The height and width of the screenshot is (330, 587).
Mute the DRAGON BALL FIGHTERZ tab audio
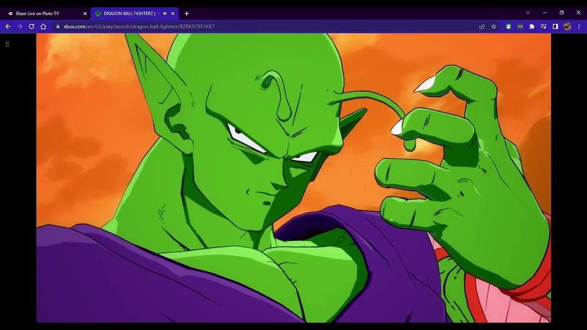click(165, 13)
